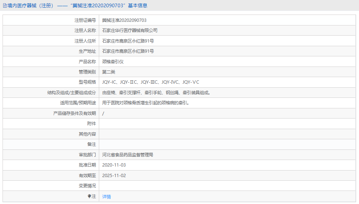The image size is (359, 204).
Task: Select the intended use text 用于医院对颈椎骨质增生…
Action: (146, 103)
